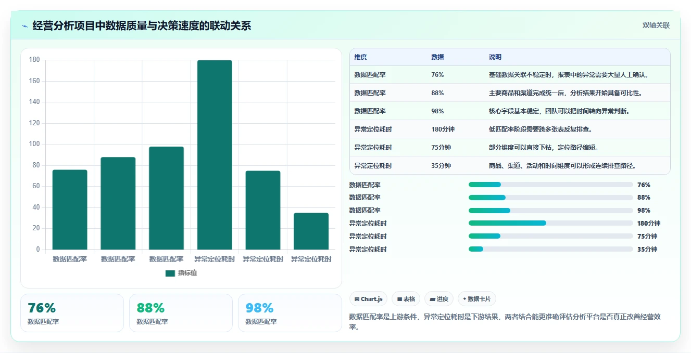Click the chart bar with value 75
This screenshot has height=353, width=691.
(x=263, y=210)
